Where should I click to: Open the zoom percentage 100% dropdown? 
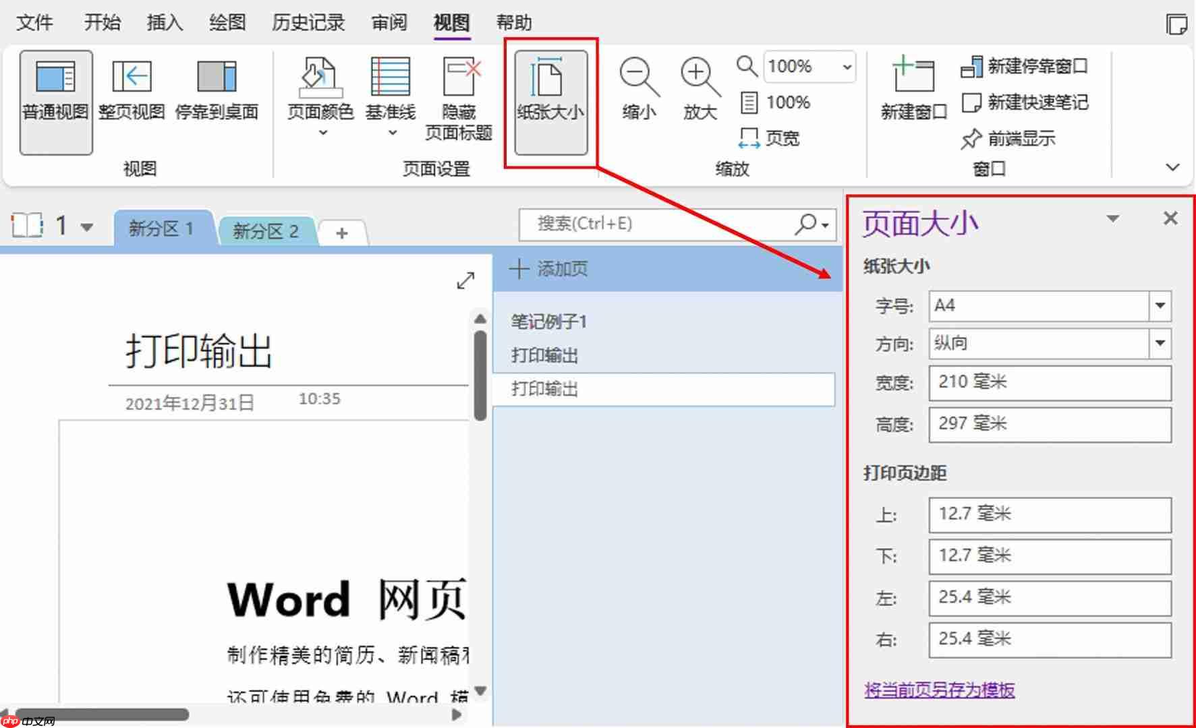tap(847, 67)
